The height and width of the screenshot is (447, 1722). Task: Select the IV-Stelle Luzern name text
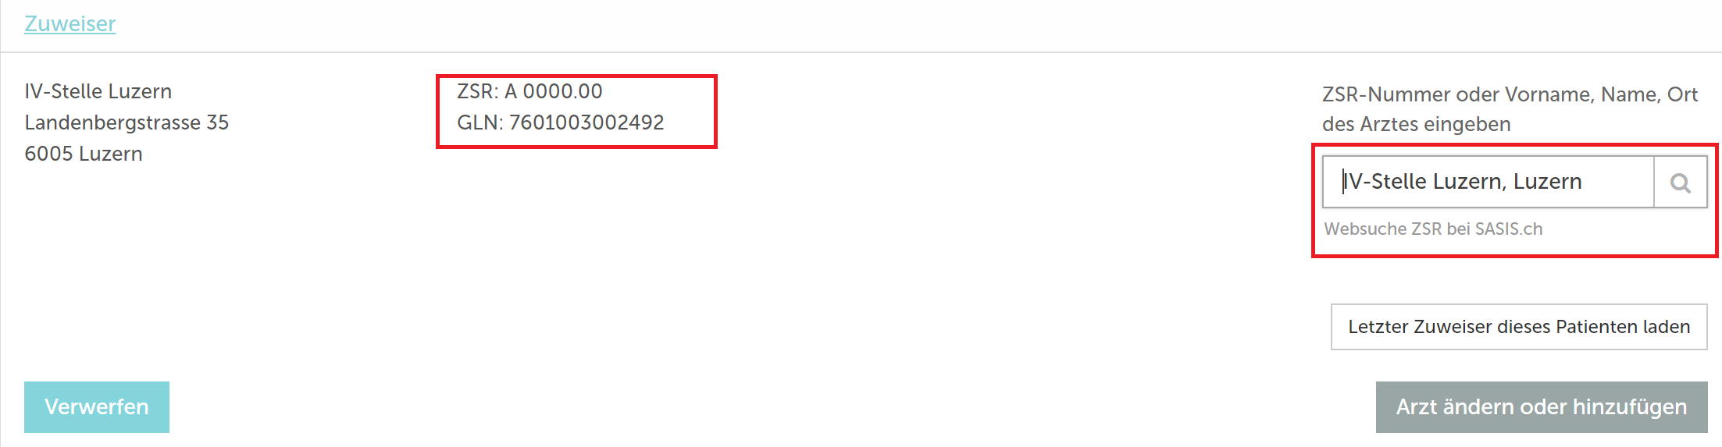tap(98, 91)
